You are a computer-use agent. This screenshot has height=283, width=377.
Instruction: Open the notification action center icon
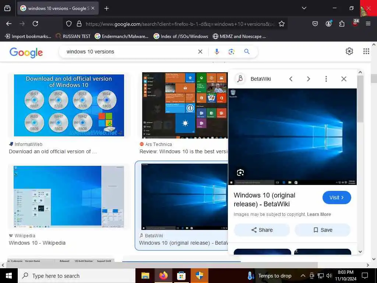pos(365,276)
